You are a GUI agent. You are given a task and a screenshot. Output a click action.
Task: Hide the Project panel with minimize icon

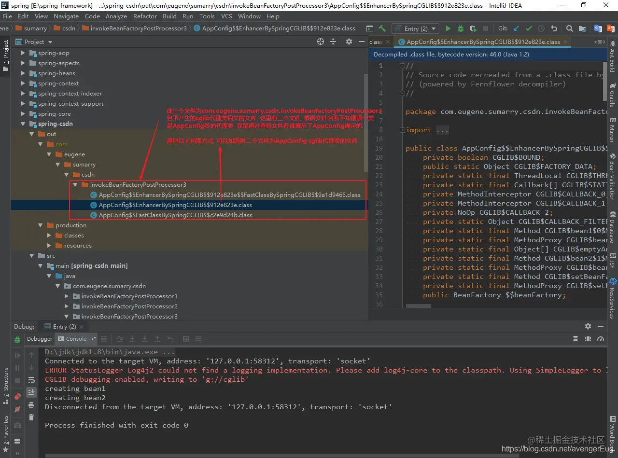click(362, 42)
